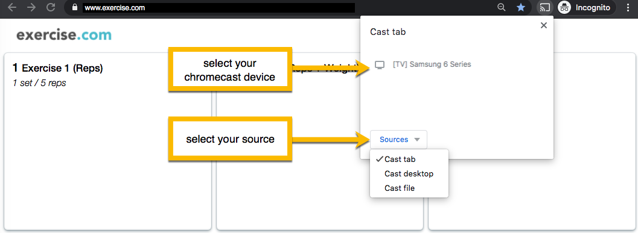
Task: Click the exercise.com logo
Action: click(64, 35)
